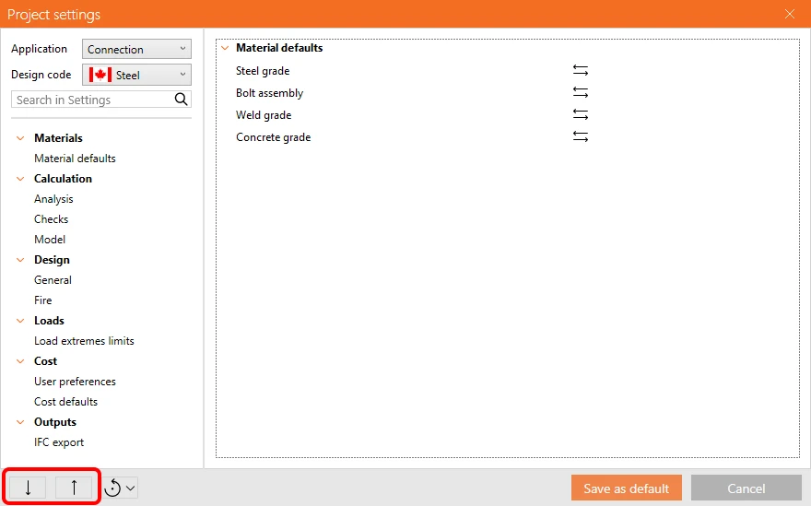Click the Cancel button
811x506 pixels.
746,488
